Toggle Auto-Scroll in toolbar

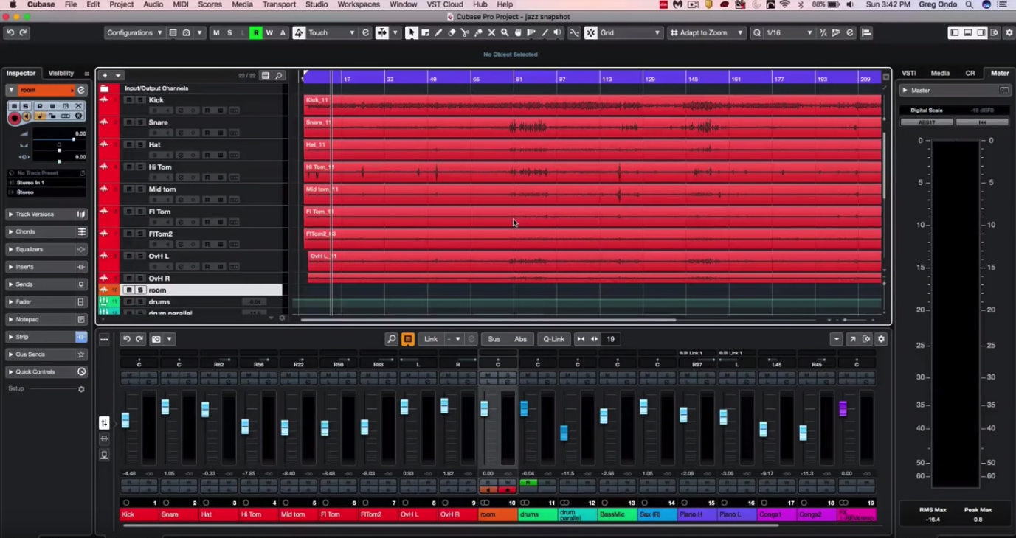point(382,32)
